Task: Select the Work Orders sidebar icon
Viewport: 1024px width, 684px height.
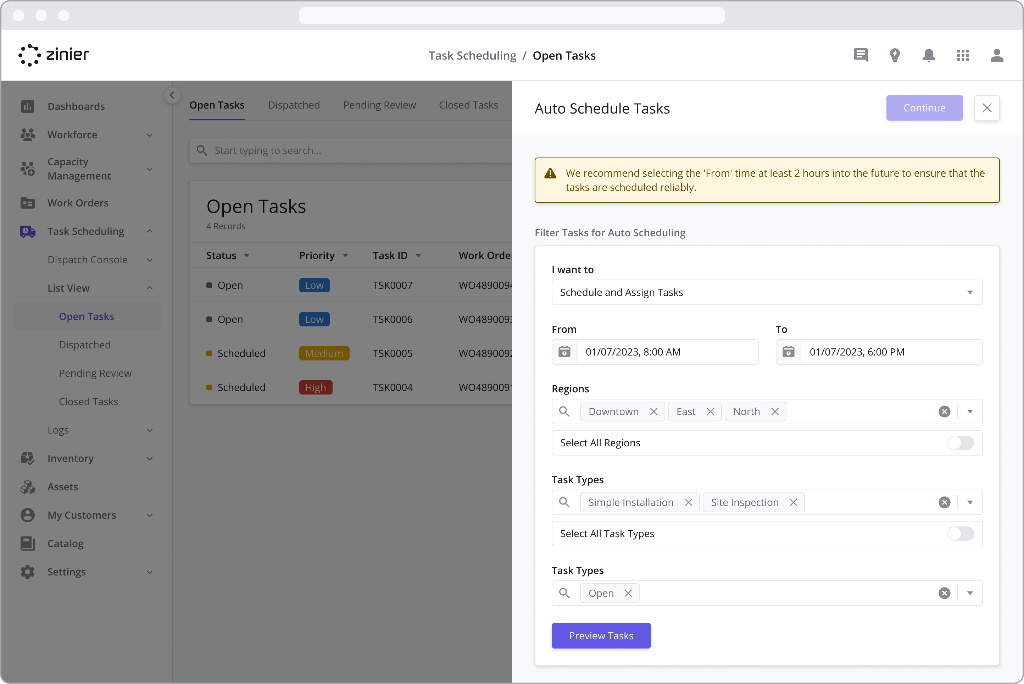Action: coord(27,203)
